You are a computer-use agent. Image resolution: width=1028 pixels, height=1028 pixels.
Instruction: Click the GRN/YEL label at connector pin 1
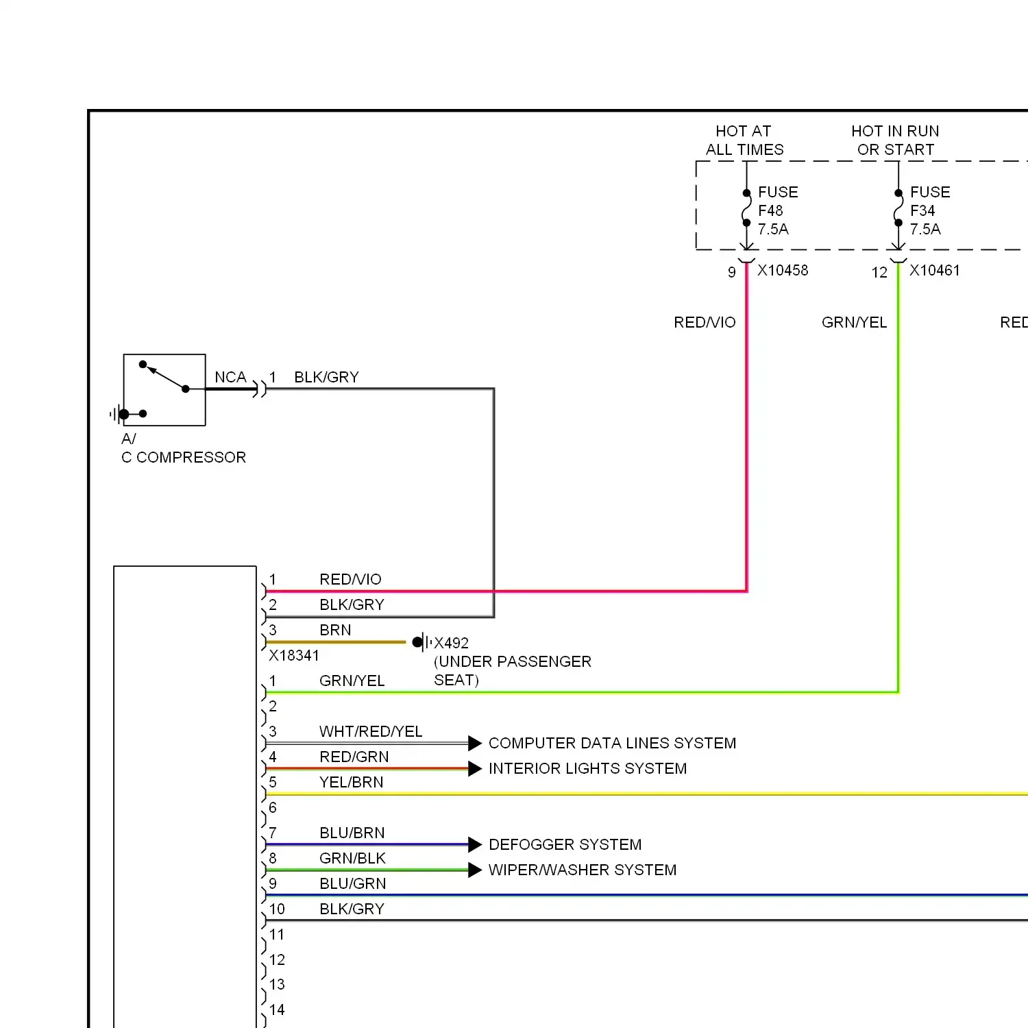[352, 681]
